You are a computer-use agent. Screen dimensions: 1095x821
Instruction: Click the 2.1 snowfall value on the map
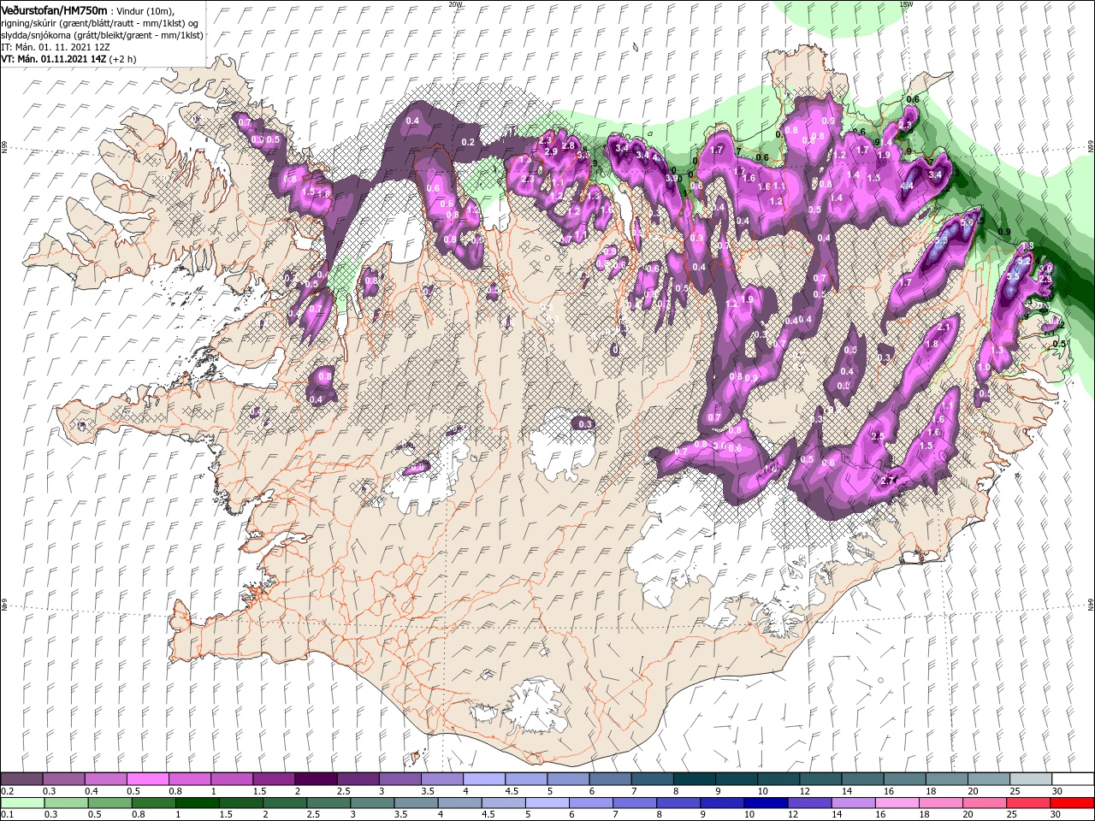(945, 328)
